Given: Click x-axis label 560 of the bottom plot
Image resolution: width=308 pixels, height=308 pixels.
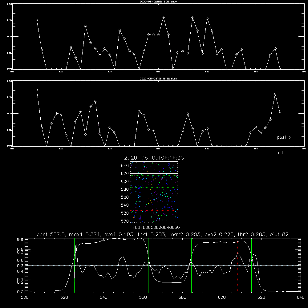Looking at the screenshot, I should tap(143, 298).
